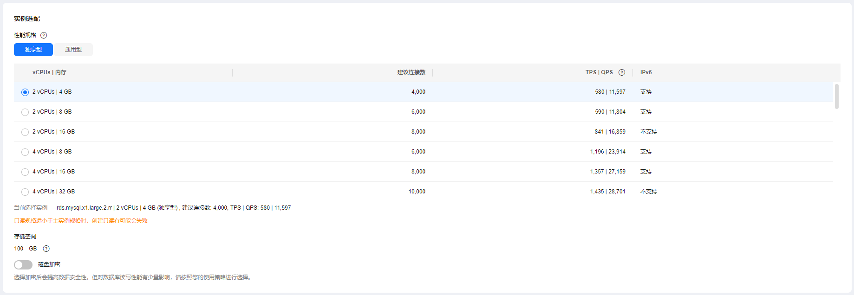Click the TPS | QPS column header text
This screenshot has height=295, width=854.
(599, 72)
